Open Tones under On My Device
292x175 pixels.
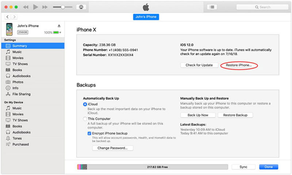click(x=17, y=138)
